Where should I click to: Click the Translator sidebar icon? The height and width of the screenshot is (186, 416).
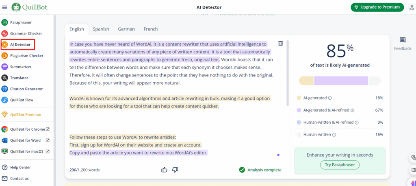tap(5, 78)
